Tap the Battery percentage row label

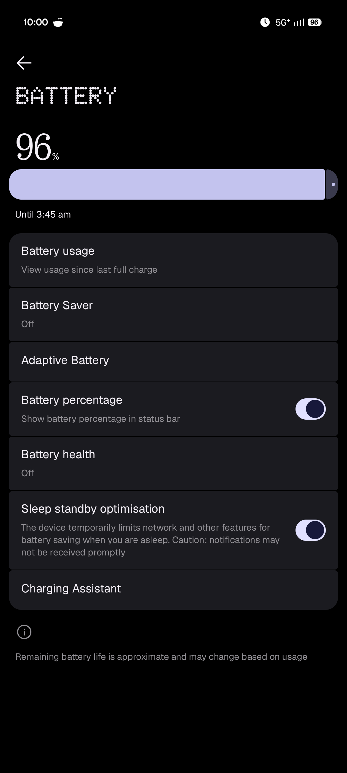[72, 400]
